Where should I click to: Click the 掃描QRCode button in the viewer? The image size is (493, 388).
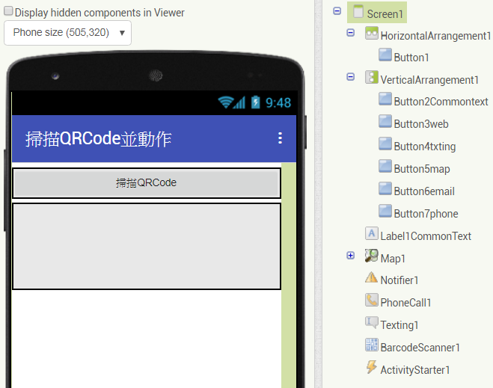(147, 183)
